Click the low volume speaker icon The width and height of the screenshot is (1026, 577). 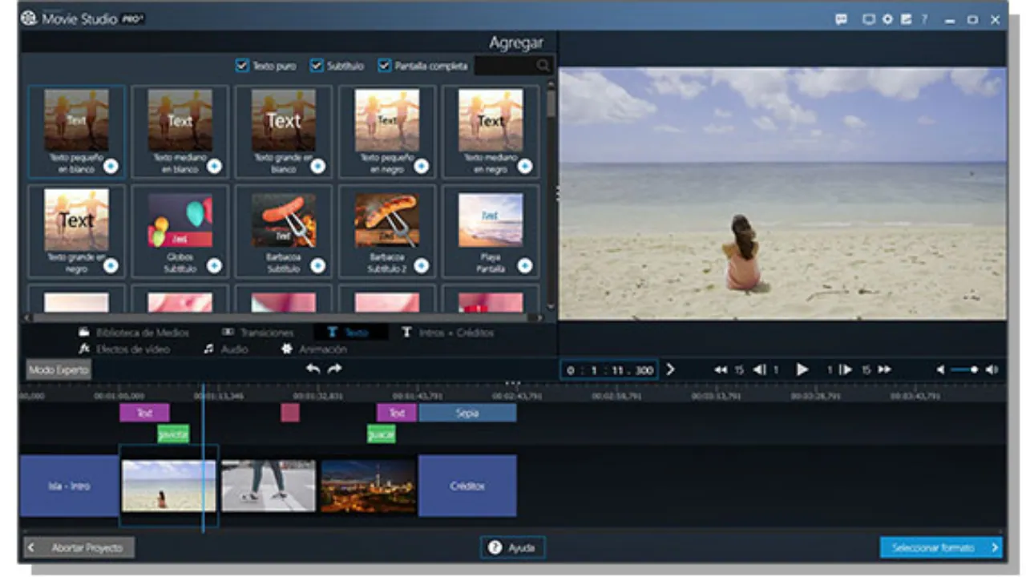click(940, 369)
